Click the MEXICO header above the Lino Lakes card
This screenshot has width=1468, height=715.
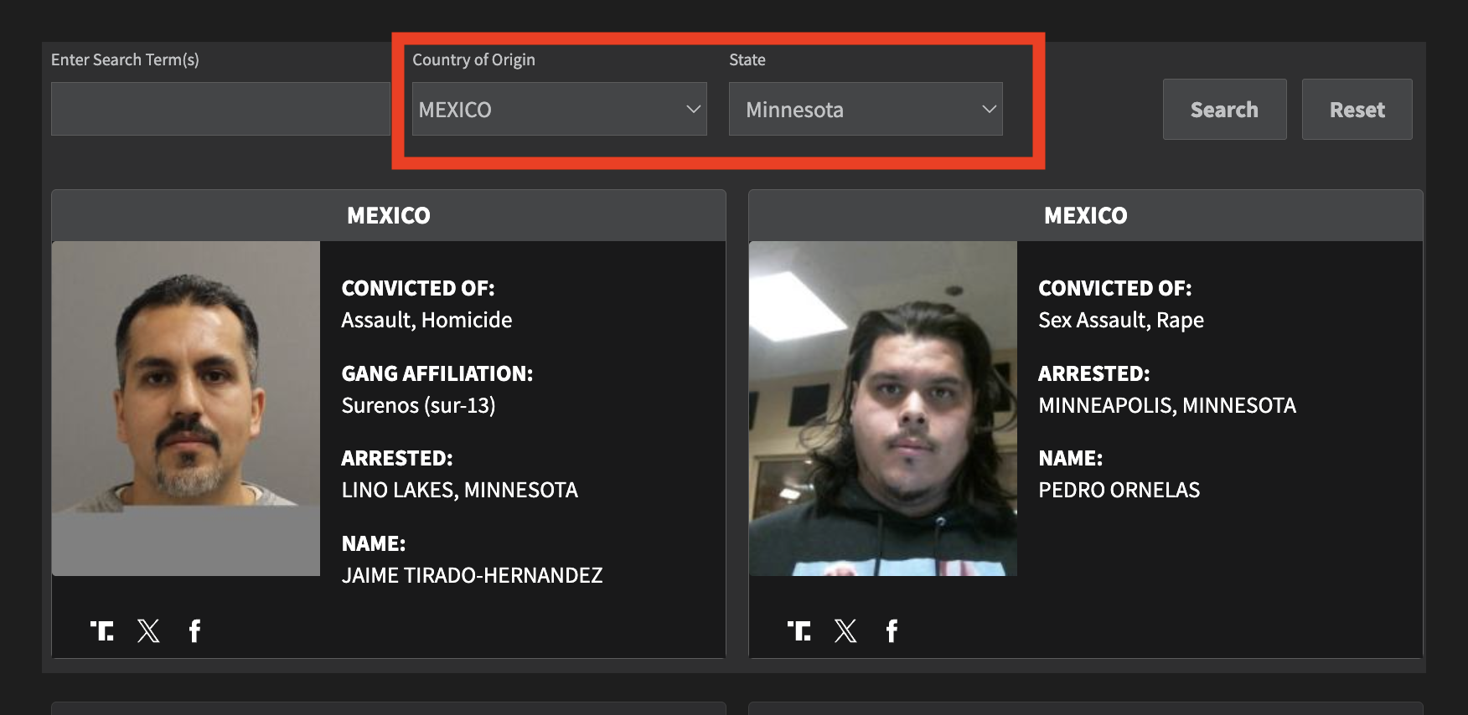(x=389, y=216)
